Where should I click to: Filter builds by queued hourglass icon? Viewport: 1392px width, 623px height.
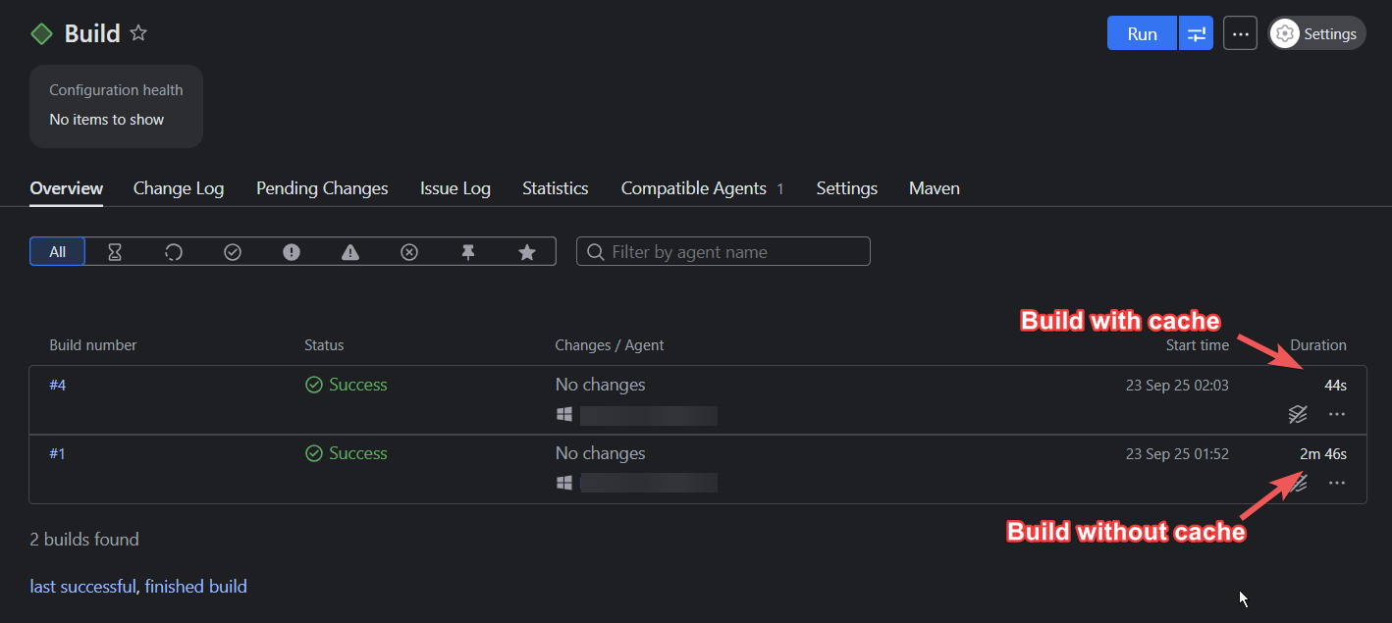[x=115, y=252]
